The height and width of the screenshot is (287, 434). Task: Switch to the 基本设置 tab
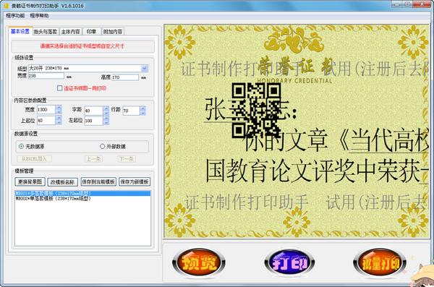coord(20,31)
